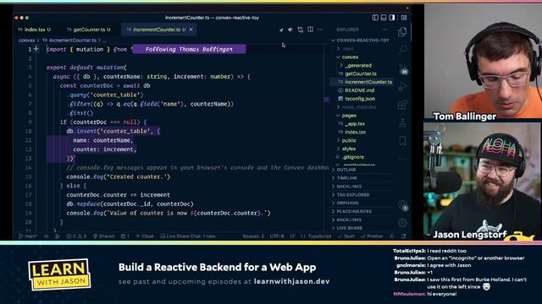Collapse the pages folder
The image size is (542, 304).
pos(362,116)
